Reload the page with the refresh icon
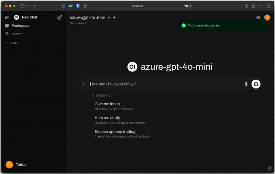The width and height of the screenshot is (275, 174). click(190, 6)
